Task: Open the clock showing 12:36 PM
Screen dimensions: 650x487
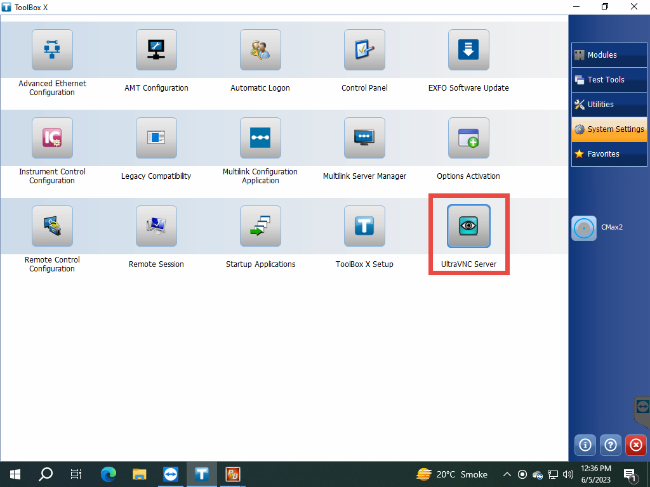Action: 595,474
